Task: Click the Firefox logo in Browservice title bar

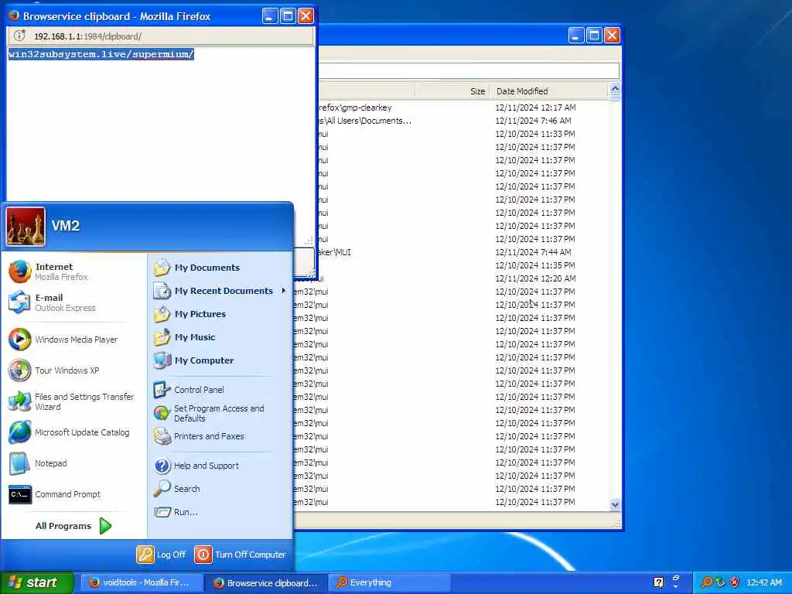Action: click(14, 15)
